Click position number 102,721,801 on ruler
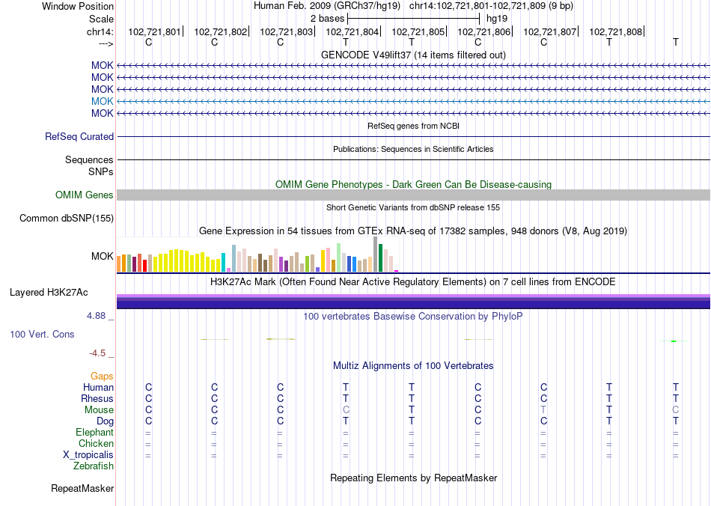Image resolution: width=711 pixels, height=506 pixels. click(x=154, y=31)
